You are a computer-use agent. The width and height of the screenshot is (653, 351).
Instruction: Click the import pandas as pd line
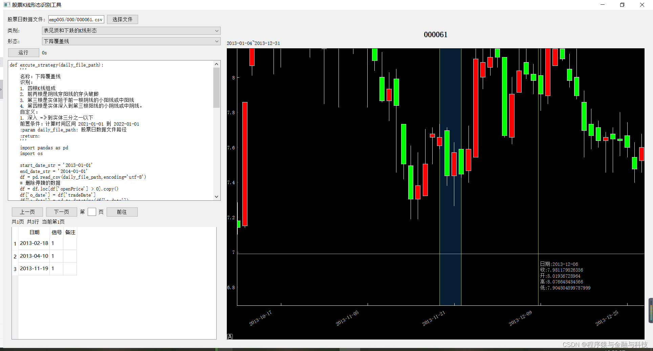point(44,148)
